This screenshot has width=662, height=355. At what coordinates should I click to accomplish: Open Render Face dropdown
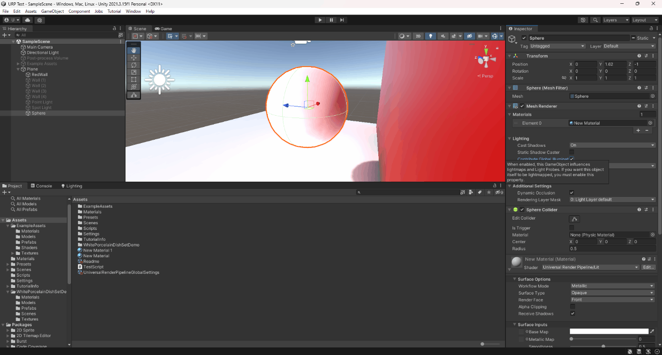click(612, 300)
